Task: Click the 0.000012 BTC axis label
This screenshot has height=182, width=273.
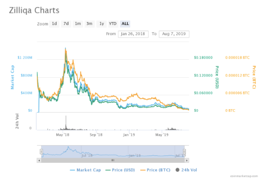Action: (x=237, y=75)
